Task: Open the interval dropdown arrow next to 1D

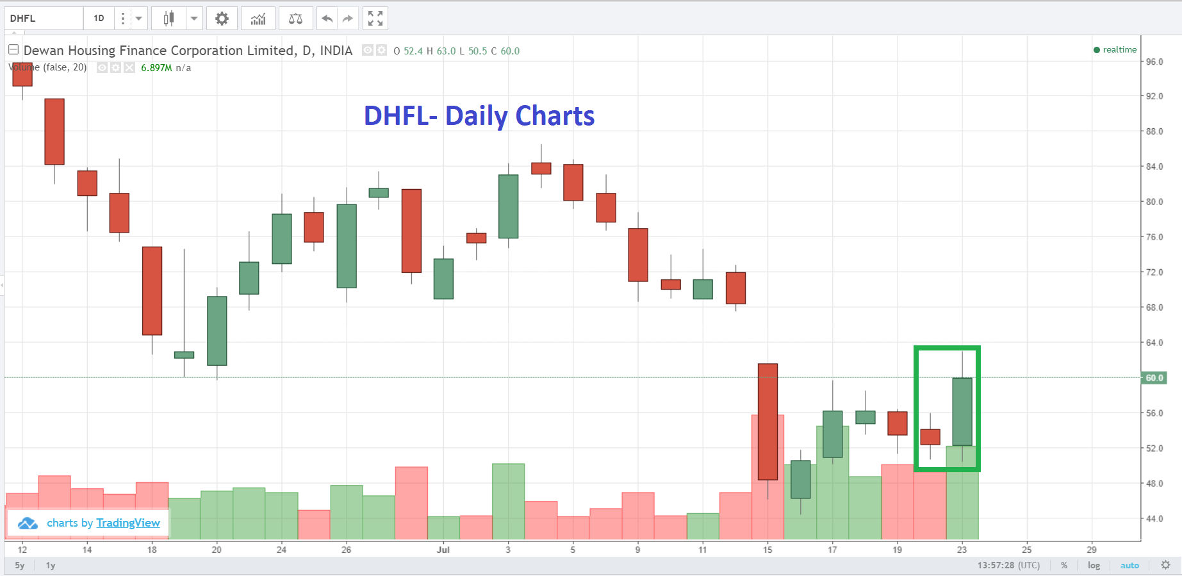Action: (139, 19)
